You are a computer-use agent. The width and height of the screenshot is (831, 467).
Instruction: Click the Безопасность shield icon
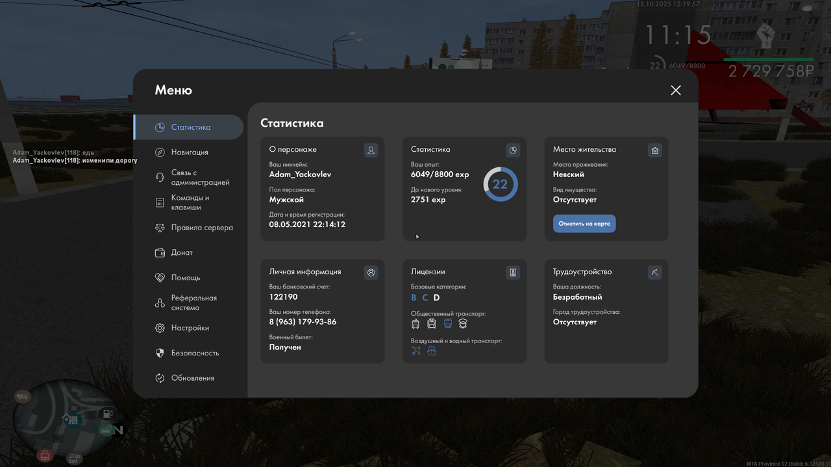pyautogui.click(x=159, y=353)
